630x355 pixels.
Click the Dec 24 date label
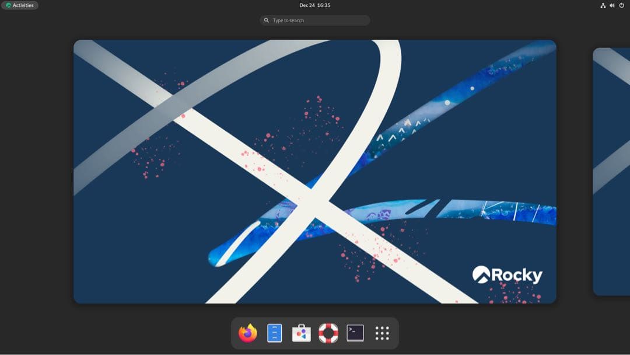(x=307, y=5)
